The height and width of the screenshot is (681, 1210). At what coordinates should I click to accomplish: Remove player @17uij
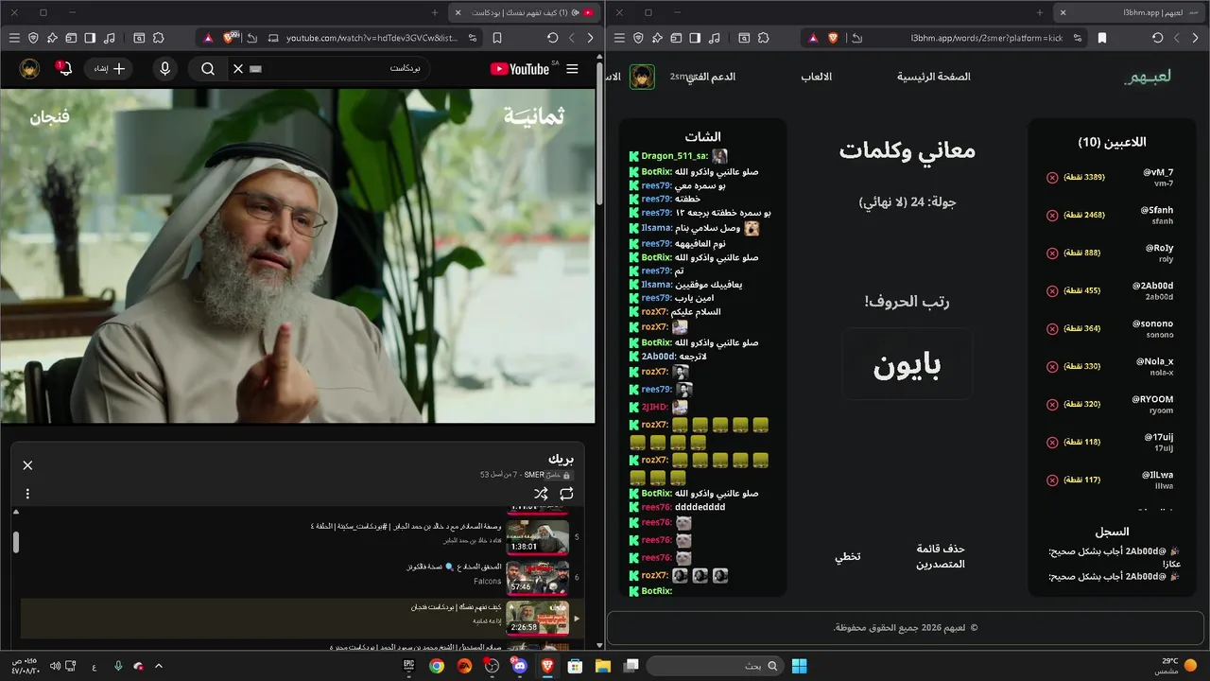coord(1052,442)
